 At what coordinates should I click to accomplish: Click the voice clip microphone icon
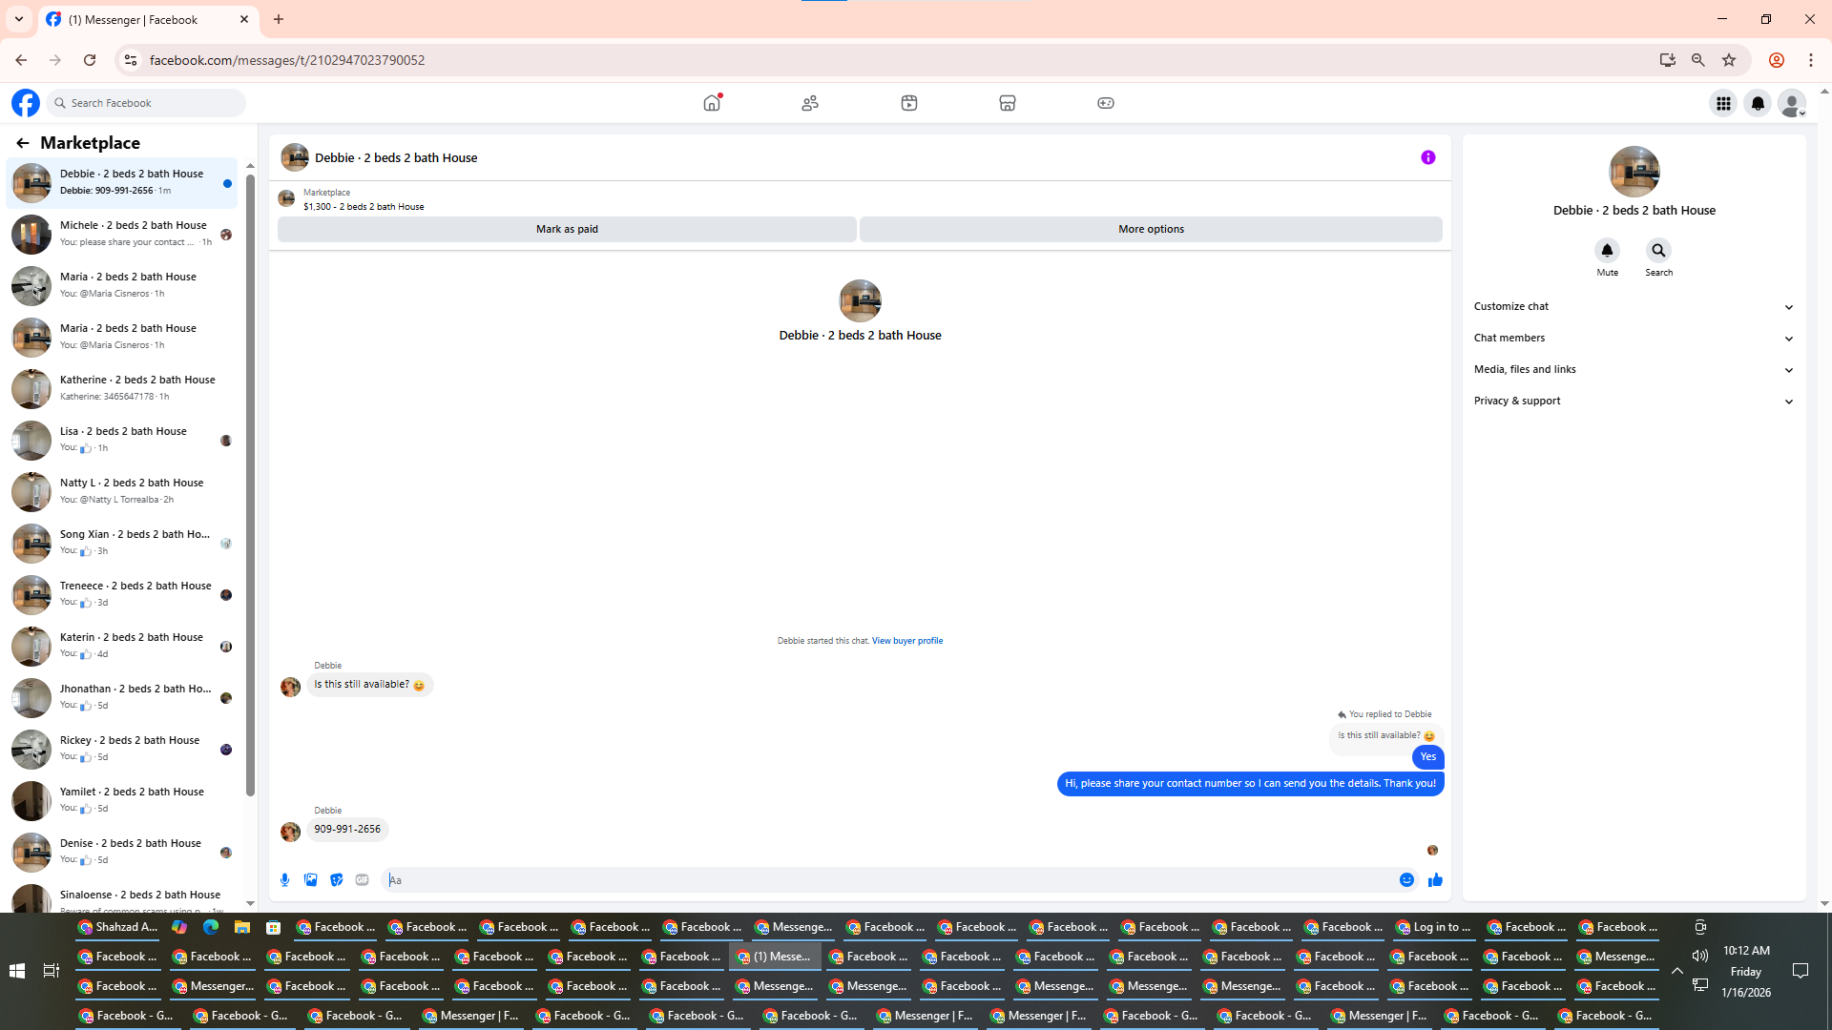tap(284, 880)
